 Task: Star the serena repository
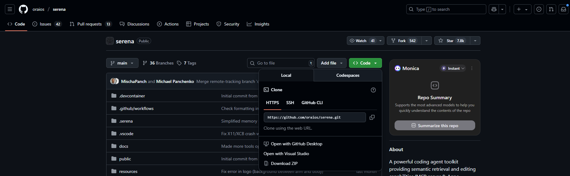click(452, 41)
